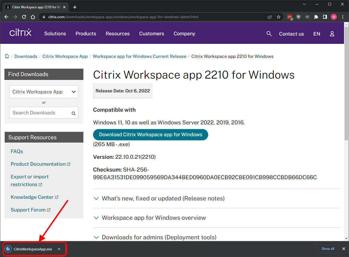Submit the Search Downloads magnifier
The width and height of the screenshot is (349, 257).
point(73,113)
